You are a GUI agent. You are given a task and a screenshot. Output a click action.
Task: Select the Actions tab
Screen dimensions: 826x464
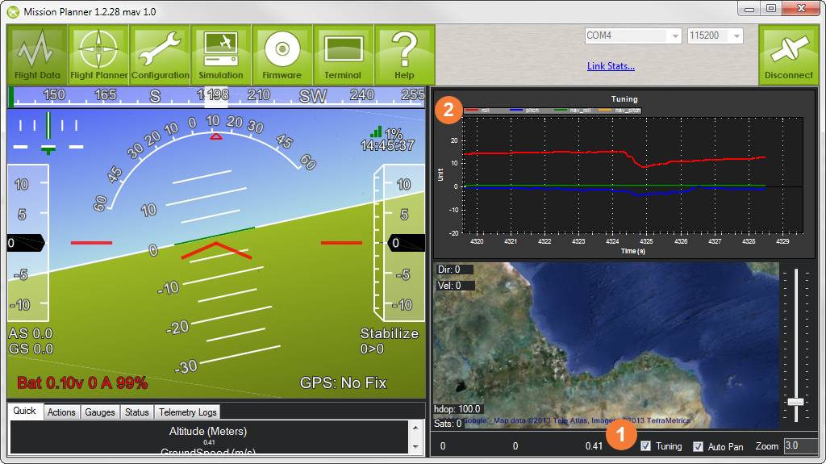[x=61, y=412]
